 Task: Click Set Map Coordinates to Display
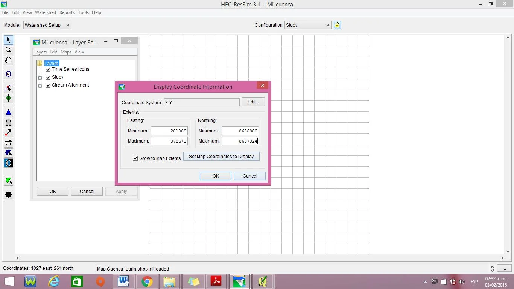[x=221, y=157]
